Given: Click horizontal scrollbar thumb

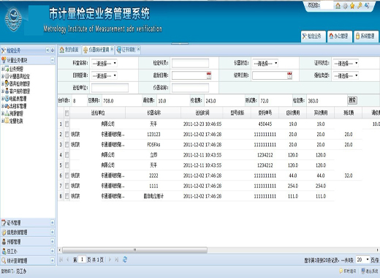Looking at the screenshot, I should point(134,250).
